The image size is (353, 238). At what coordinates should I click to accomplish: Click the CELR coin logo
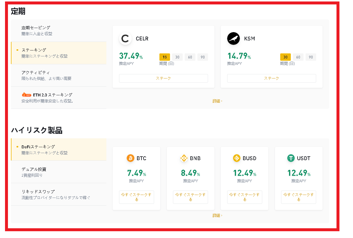pos(125,39)
